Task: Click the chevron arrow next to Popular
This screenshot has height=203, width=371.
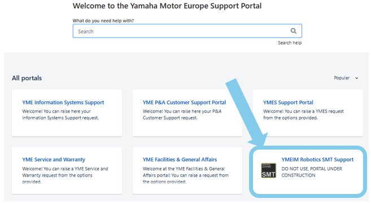Action: pyautogui.click(x=356, y=78)
